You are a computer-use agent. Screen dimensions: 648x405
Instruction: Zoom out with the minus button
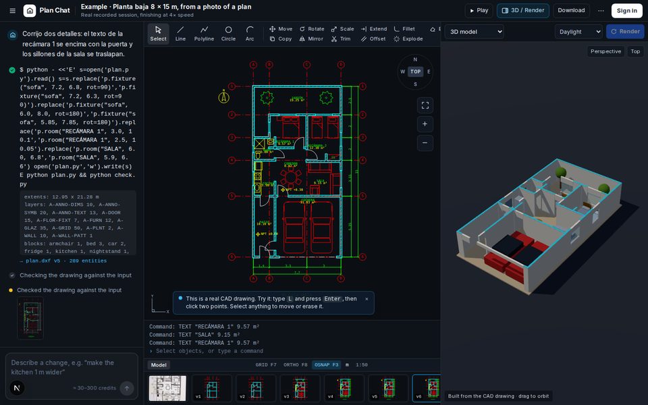(425, 143)
